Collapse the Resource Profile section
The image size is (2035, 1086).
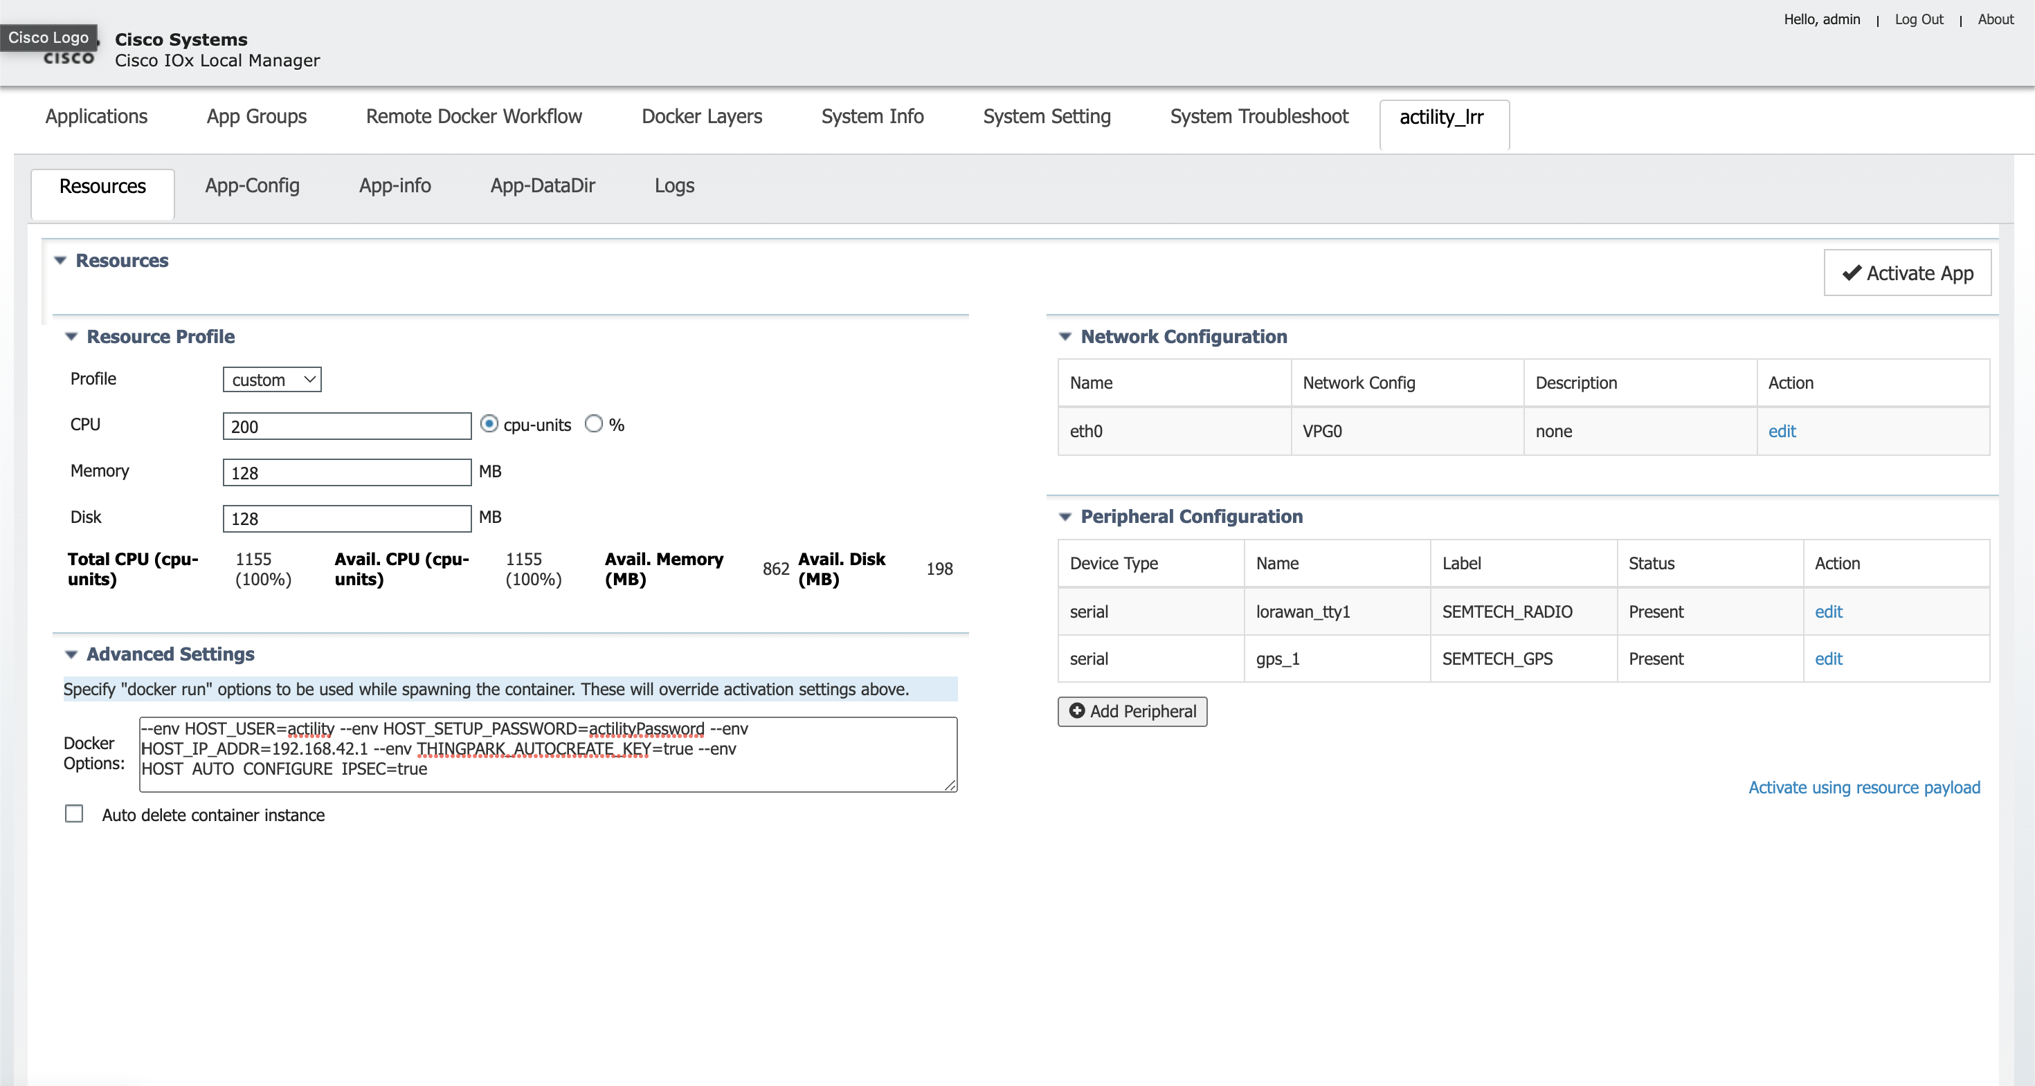point(71,337)
